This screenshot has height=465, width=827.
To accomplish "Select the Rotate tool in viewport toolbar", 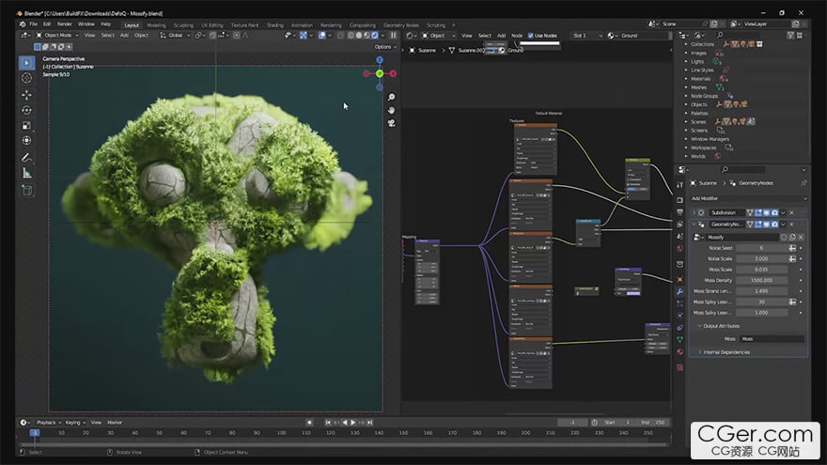I will (x=27, y=110).
